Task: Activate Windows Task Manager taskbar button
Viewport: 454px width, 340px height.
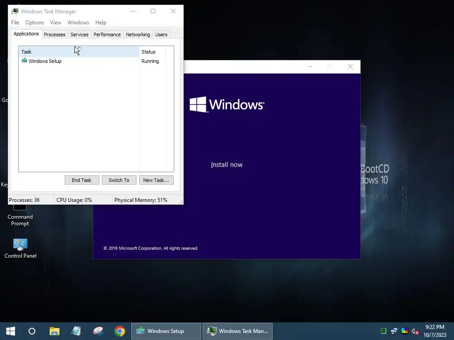Action: tap(238, 331)
